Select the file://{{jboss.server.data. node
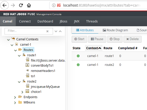Image resolution: width=147 pixels, height=110 pixels. pyautogui.click(x=48, y=60)
